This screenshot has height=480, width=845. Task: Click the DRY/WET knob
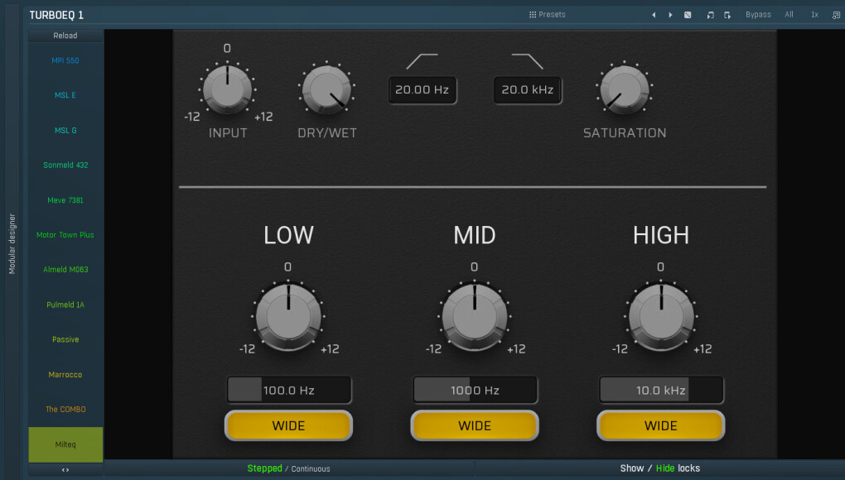(x=326, y=89)
